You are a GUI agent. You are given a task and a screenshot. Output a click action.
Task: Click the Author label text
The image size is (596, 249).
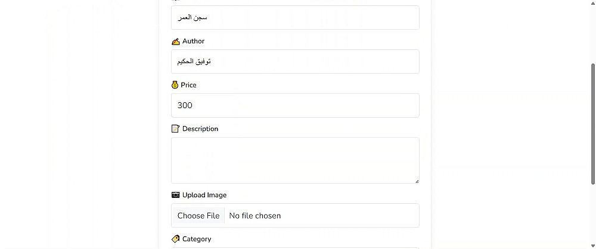pyautogui.click(x=194, y=41)
